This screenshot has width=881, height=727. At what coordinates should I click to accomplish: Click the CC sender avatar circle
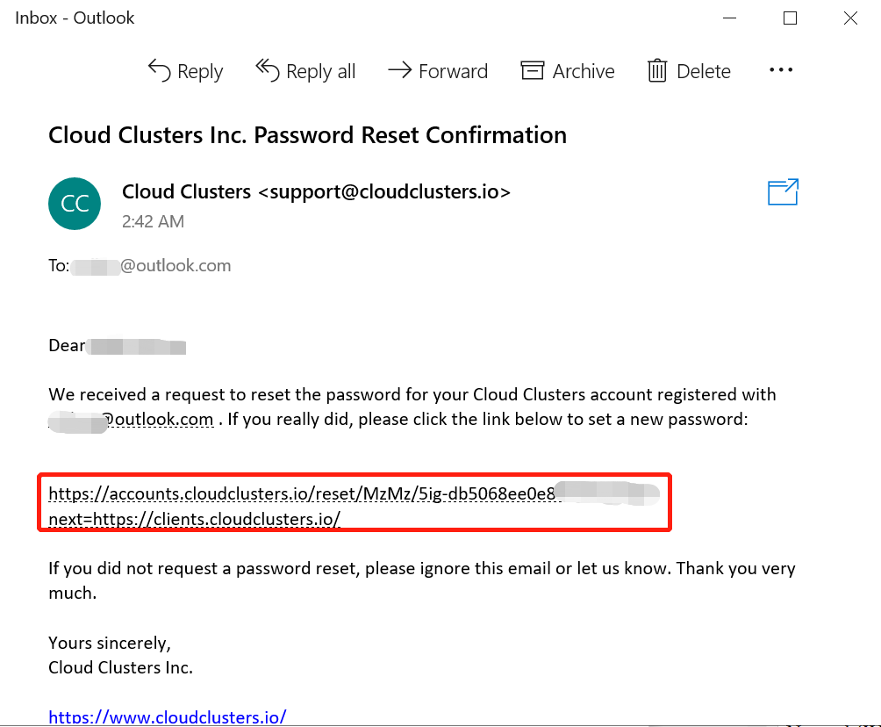pos(75,203)
